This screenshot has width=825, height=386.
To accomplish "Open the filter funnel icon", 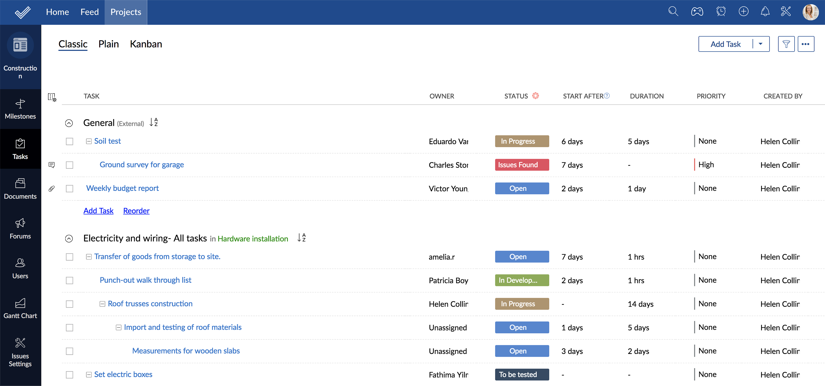I will coord(786,44).
